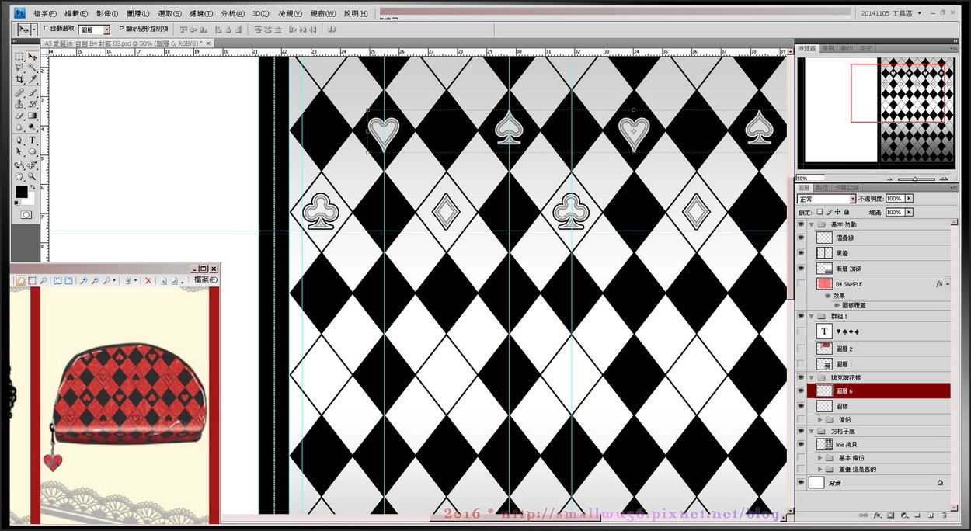Select the Rectangular Marquee tool
This screenshot has height=531, width=971.
(19, 57)
